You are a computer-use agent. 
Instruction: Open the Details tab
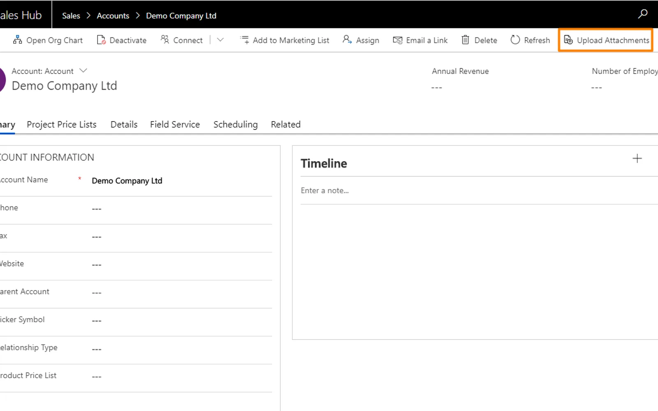124,125
